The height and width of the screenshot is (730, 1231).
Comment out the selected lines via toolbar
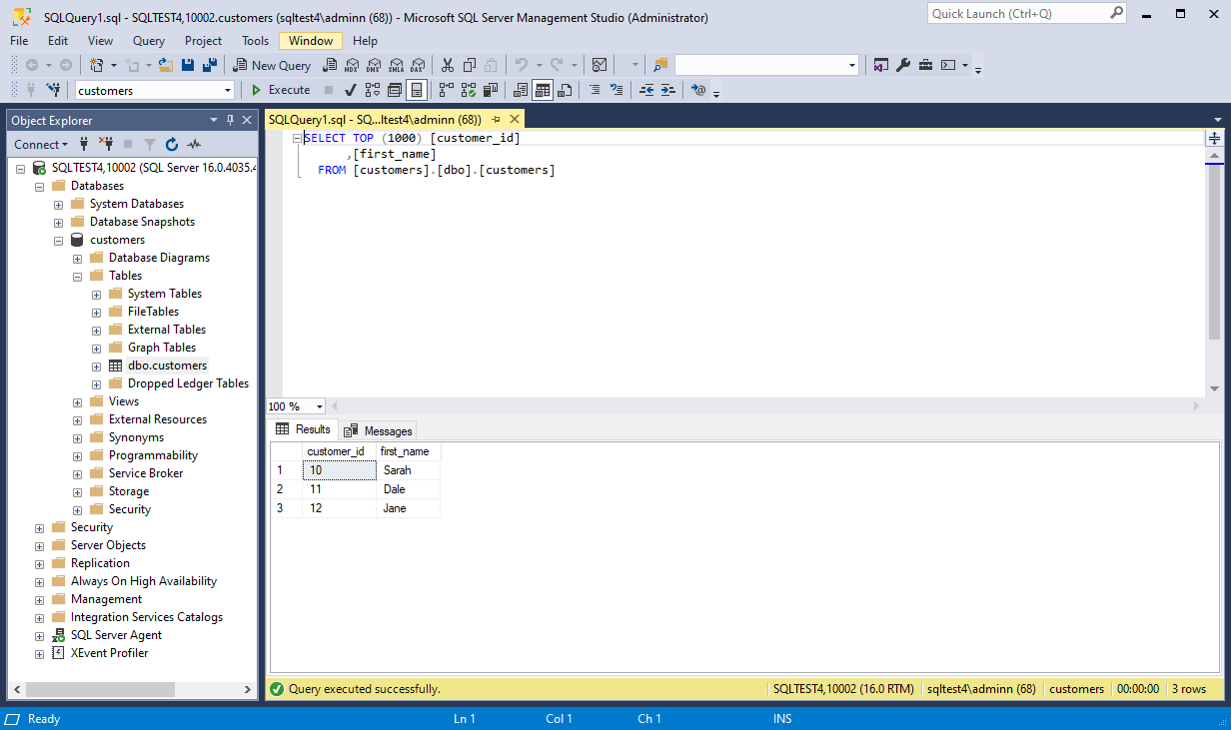point(597,90)
